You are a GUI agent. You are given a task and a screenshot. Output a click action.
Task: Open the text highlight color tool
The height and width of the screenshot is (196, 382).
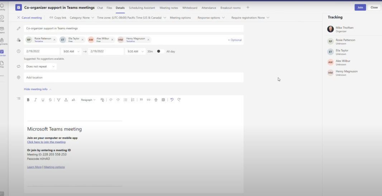(59, 100)
